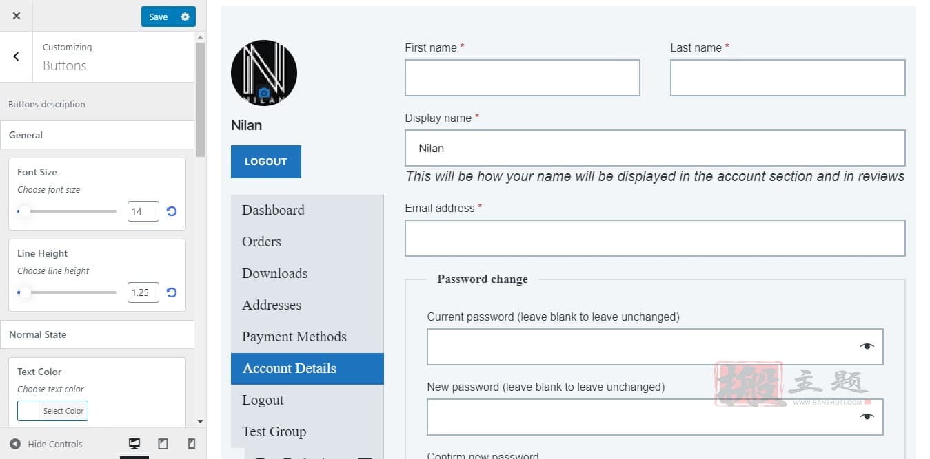This screenshot has width=930, height=459.
Task: Click the Display name field containing Nilan
Action: [x=655, y=148]
